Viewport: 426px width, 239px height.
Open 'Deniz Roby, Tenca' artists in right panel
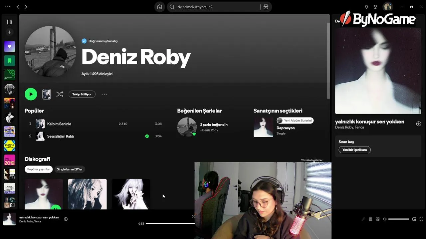tap(349, 127)
